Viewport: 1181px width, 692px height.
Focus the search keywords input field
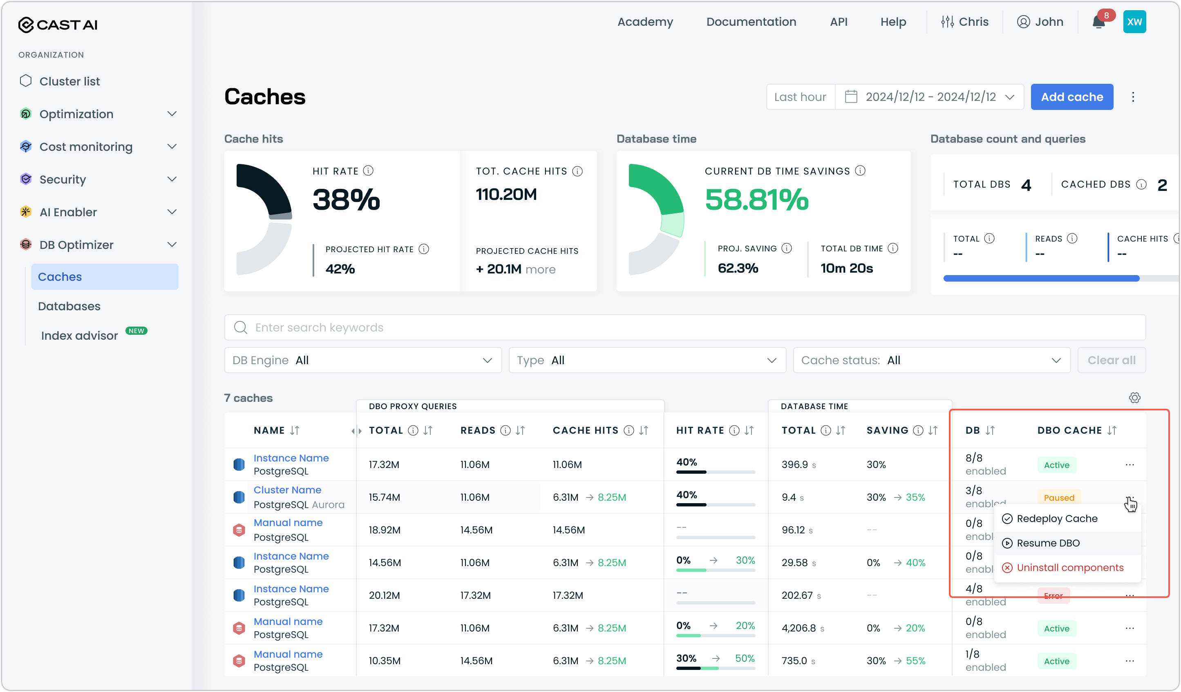point(684,327)
